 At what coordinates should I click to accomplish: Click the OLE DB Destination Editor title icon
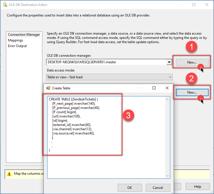click(x=4, y=5)
